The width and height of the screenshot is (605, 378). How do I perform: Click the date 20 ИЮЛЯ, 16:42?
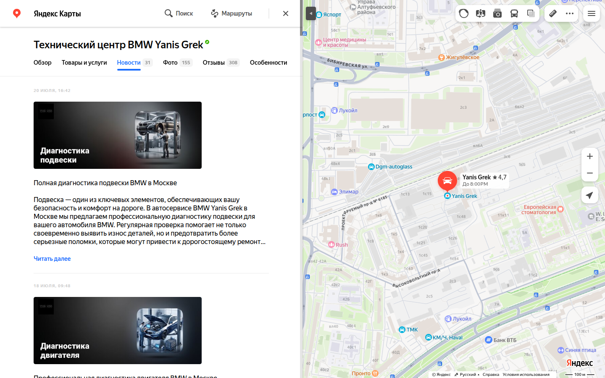click(52, 91)
